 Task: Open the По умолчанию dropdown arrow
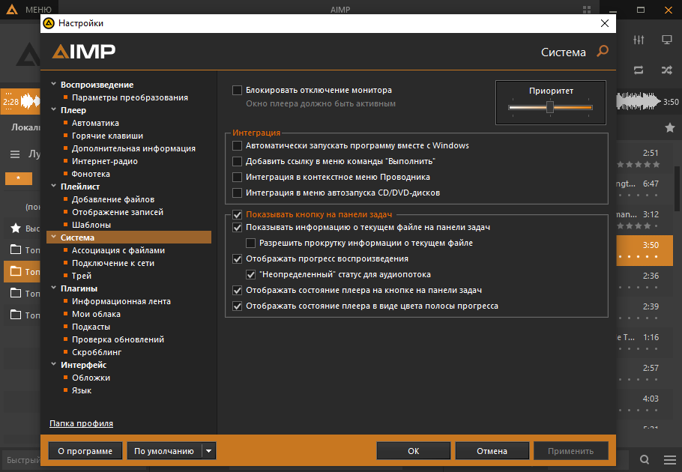(209, 451)
